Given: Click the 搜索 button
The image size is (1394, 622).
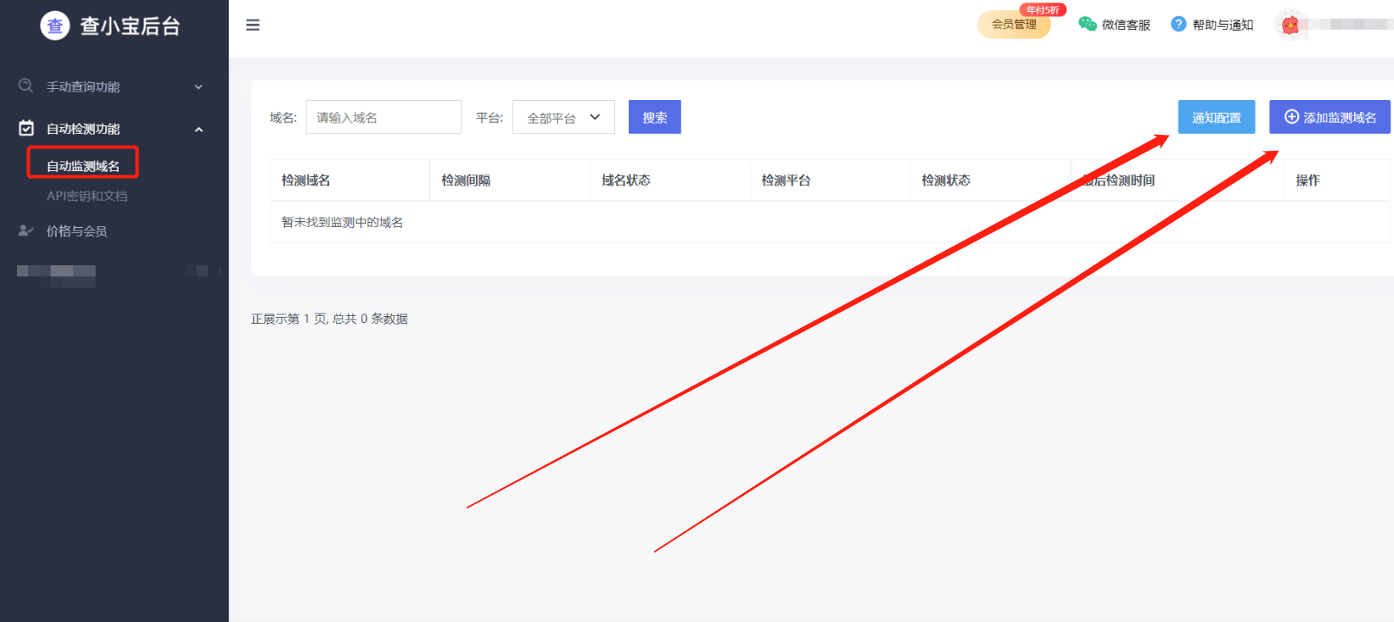Looking at the screenshot, I should [655, 117].
